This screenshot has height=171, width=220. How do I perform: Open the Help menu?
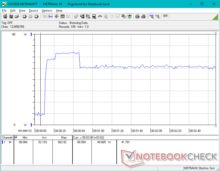click(59, 11)
